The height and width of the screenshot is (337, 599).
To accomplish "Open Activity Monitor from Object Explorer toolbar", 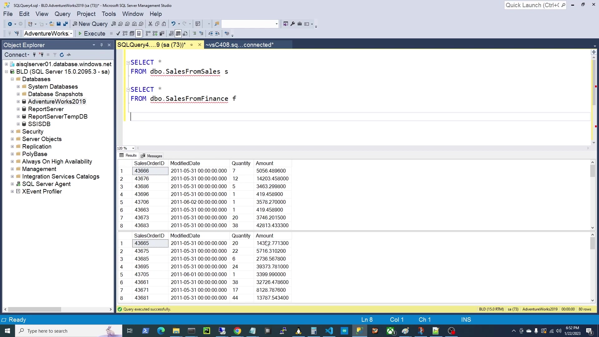I will [x=69, y=55].
